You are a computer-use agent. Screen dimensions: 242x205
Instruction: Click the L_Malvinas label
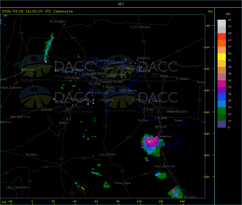tap(106, 100)
